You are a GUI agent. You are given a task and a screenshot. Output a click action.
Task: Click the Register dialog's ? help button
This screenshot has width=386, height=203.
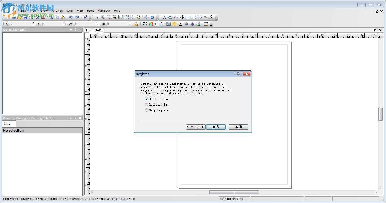click(x=238, y=74)
